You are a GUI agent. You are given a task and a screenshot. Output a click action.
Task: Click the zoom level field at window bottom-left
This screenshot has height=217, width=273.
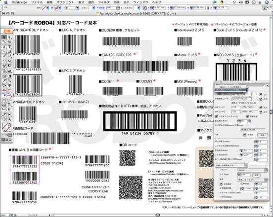(5, 215)
